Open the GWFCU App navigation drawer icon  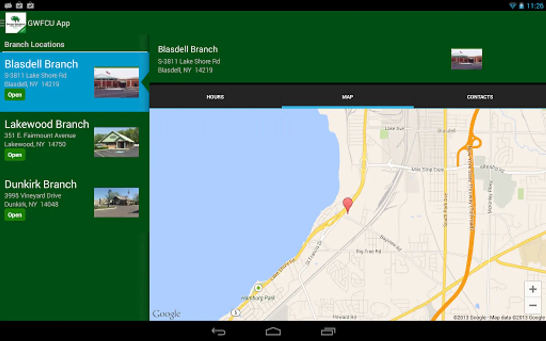click(x=2, y=23)
